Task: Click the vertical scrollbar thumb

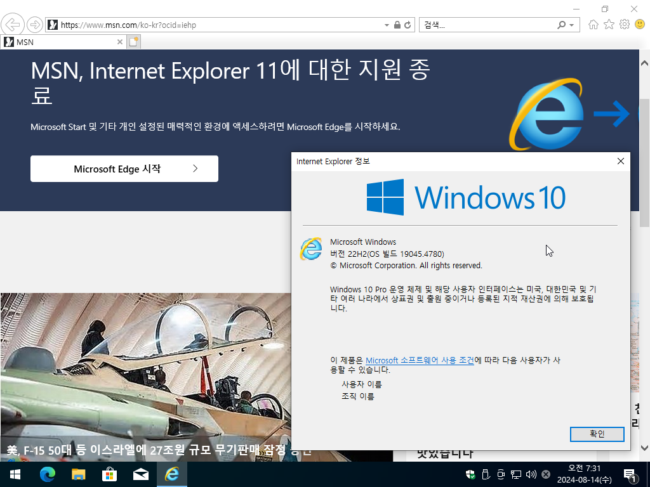Action: pos(644,163)
